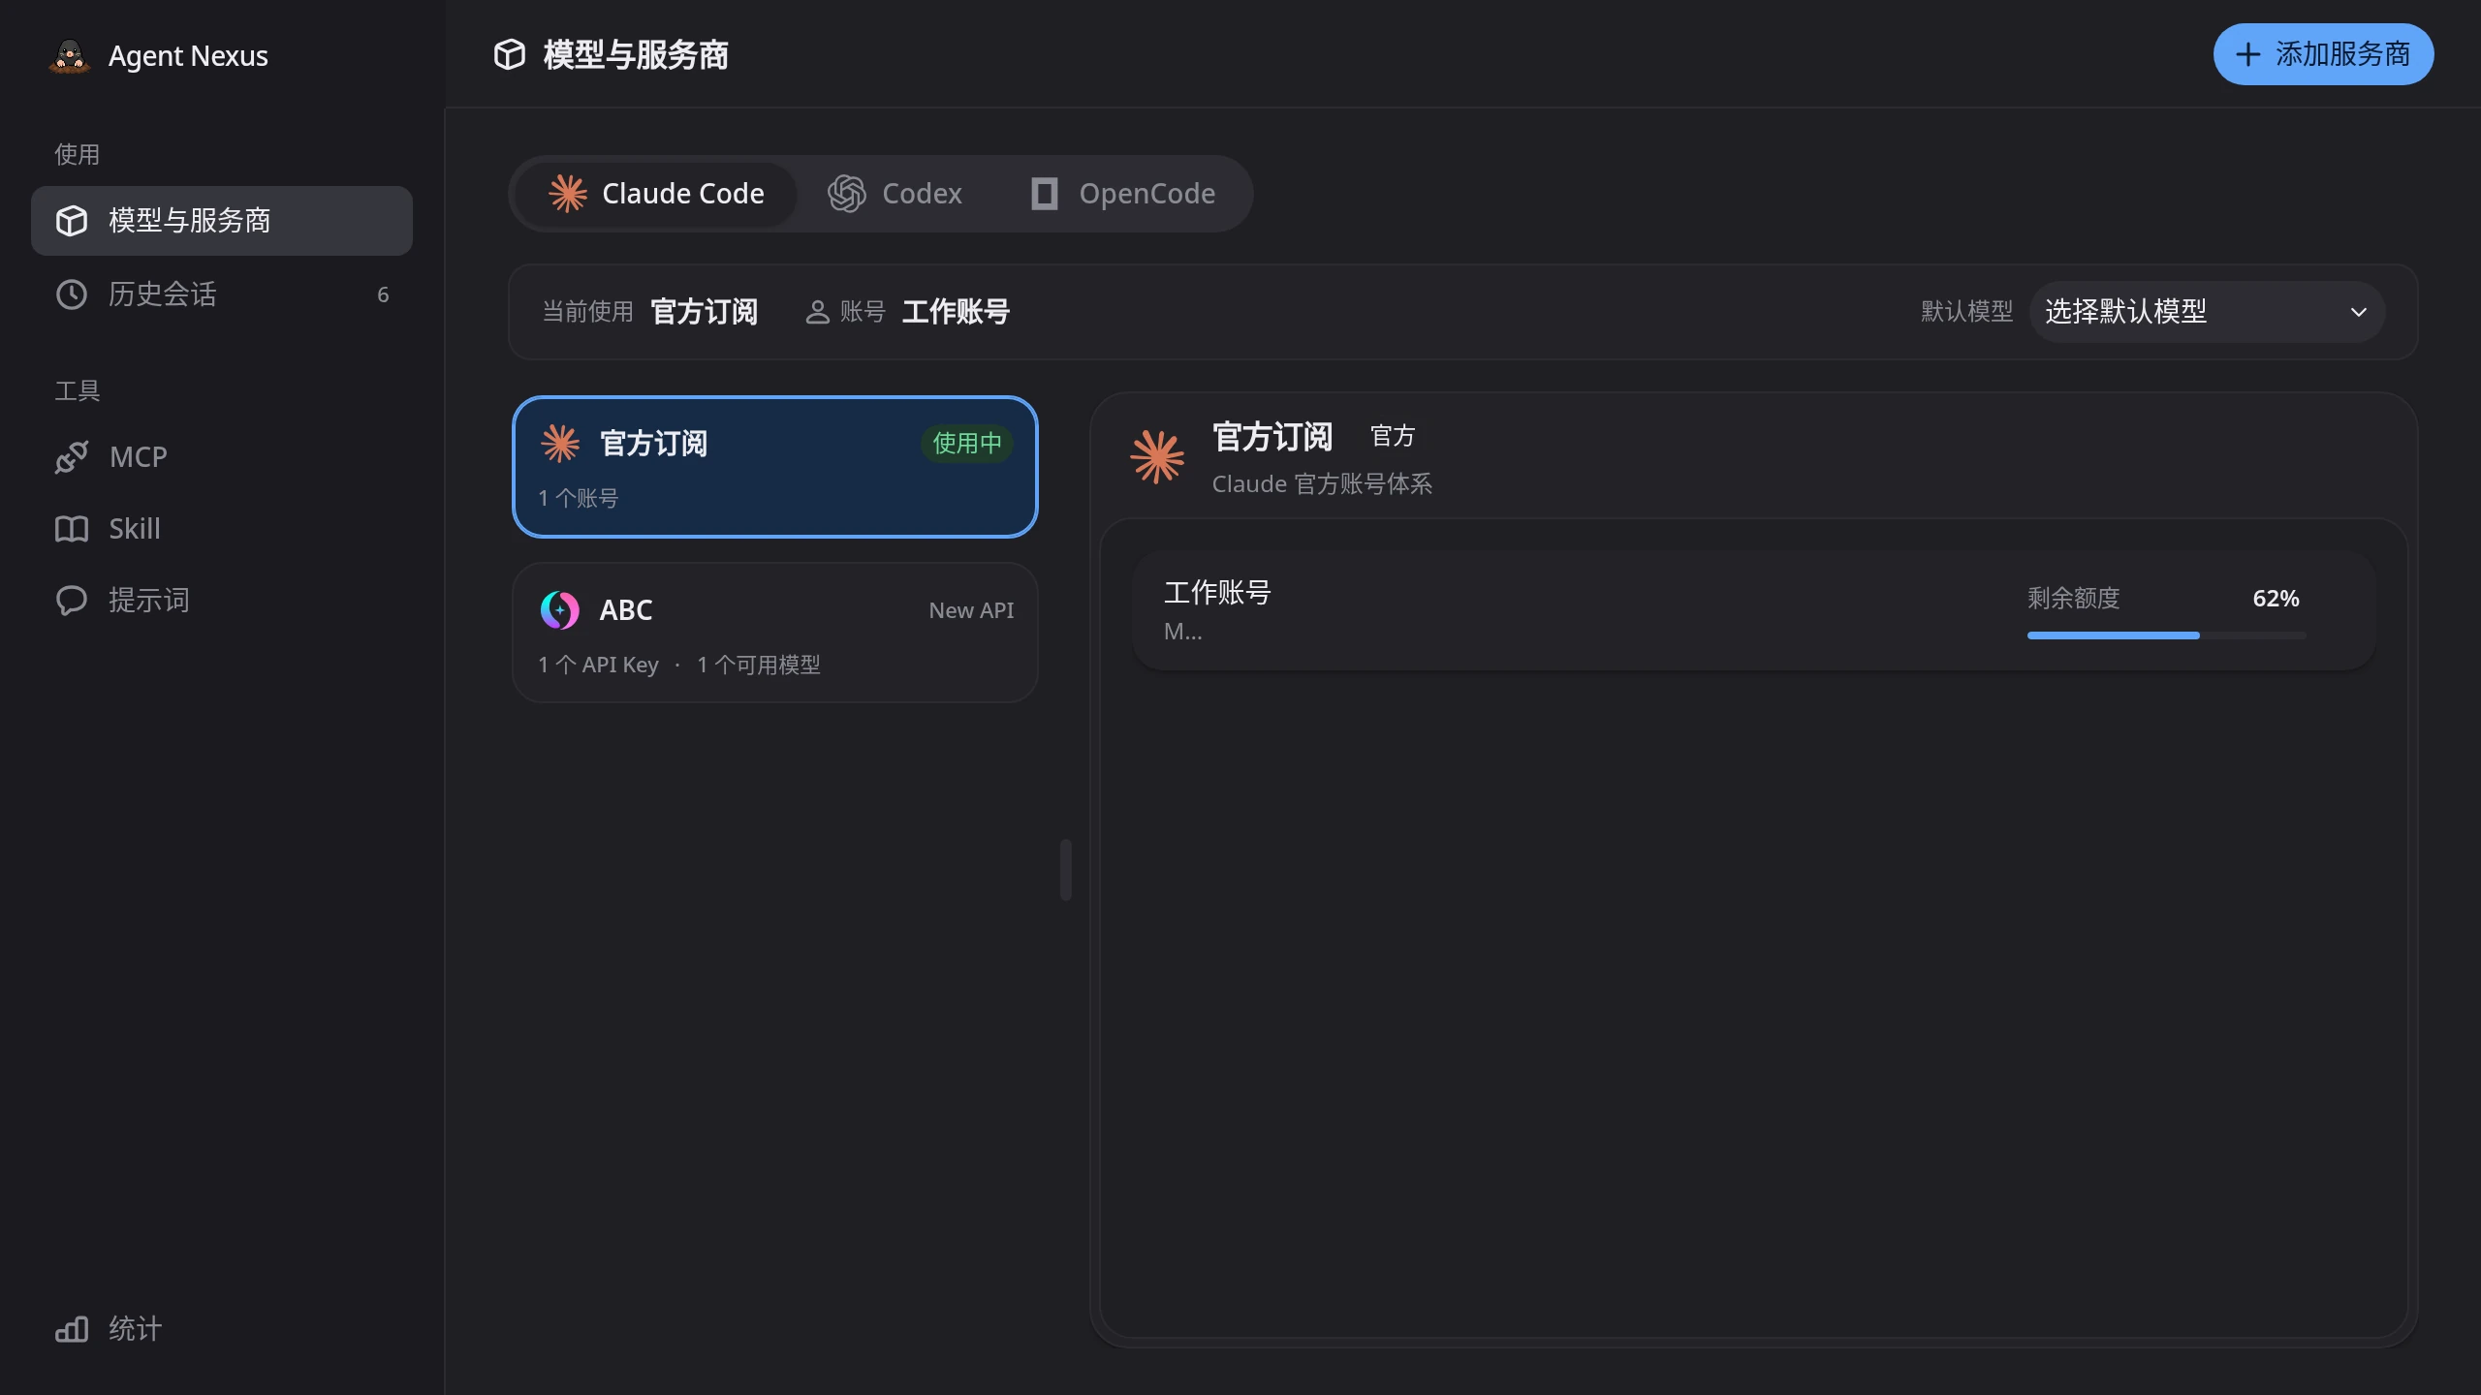Click the Agent Nexus mole logo
The height and width of the screenshot is (1395, 2481).
pyautogui.click(x=70, y=56)
